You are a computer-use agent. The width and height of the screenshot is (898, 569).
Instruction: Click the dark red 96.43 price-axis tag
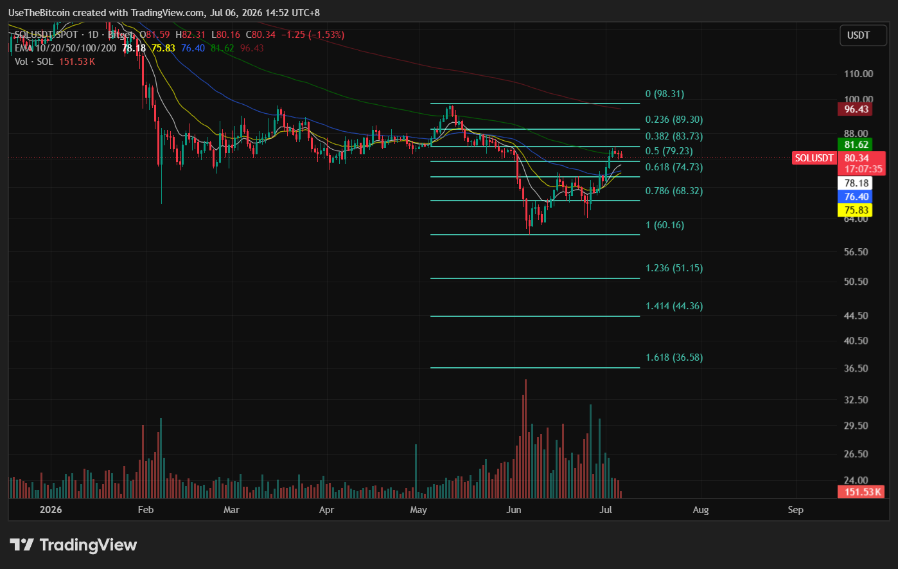coord(856,109)
